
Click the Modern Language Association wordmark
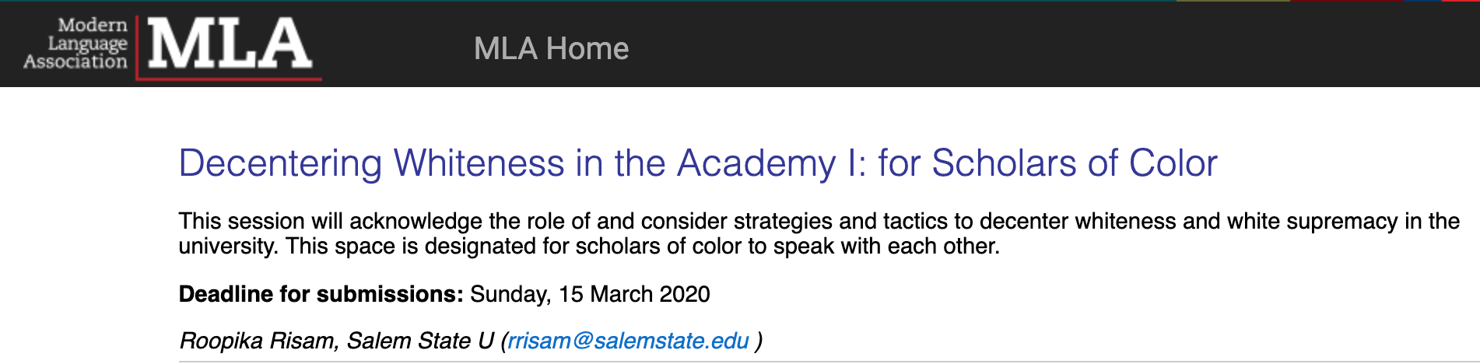[x=75, y=44]
